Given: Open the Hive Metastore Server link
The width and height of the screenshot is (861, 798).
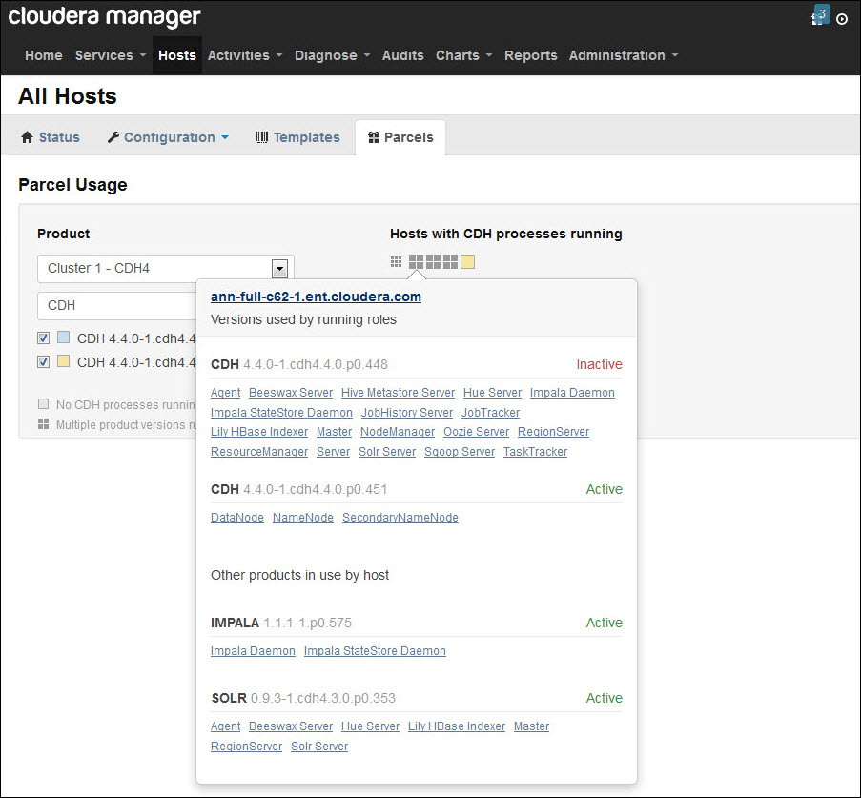Looking at the screenshot, I should click(399, 393).
